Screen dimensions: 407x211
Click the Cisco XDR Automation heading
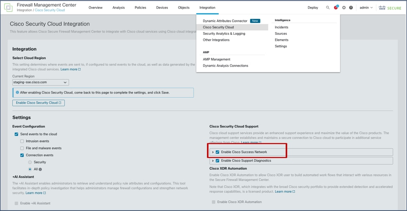coord(228,168)
